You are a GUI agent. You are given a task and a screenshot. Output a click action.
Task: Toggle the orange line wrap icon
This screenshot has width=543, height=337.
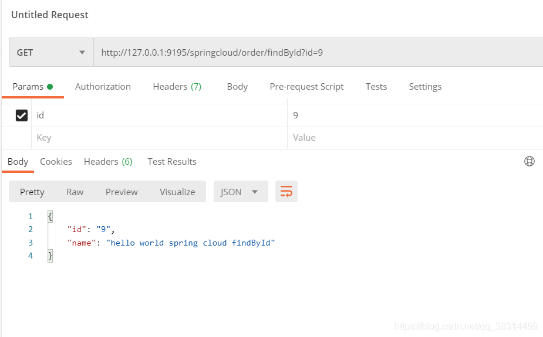coord(286,191)
